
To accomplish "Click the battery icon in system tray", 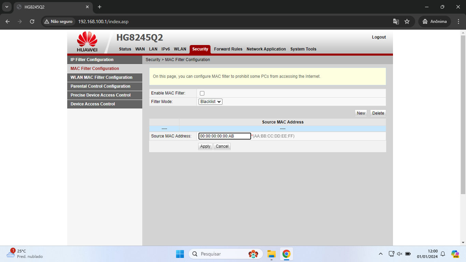I will coord(408,254).
